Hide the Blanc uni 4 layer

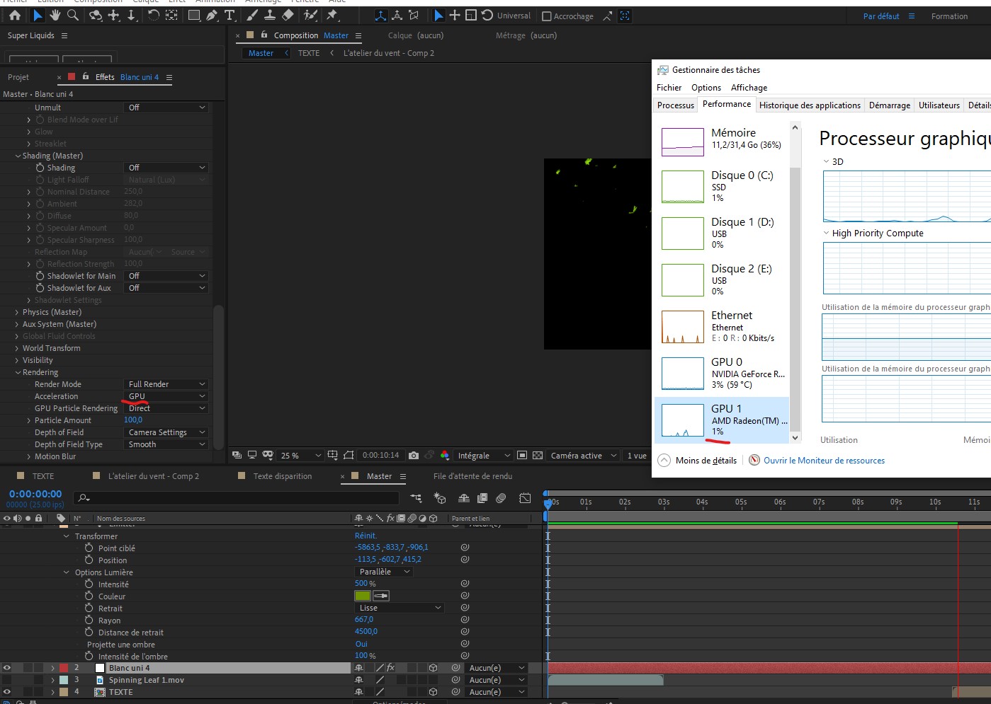[7, 668]
